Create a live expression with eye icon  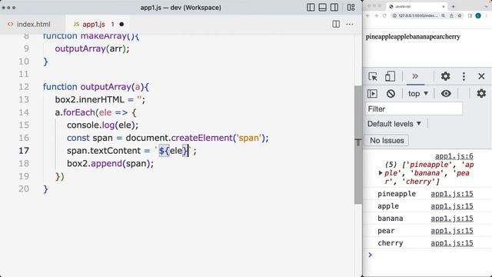coord(446,94)
